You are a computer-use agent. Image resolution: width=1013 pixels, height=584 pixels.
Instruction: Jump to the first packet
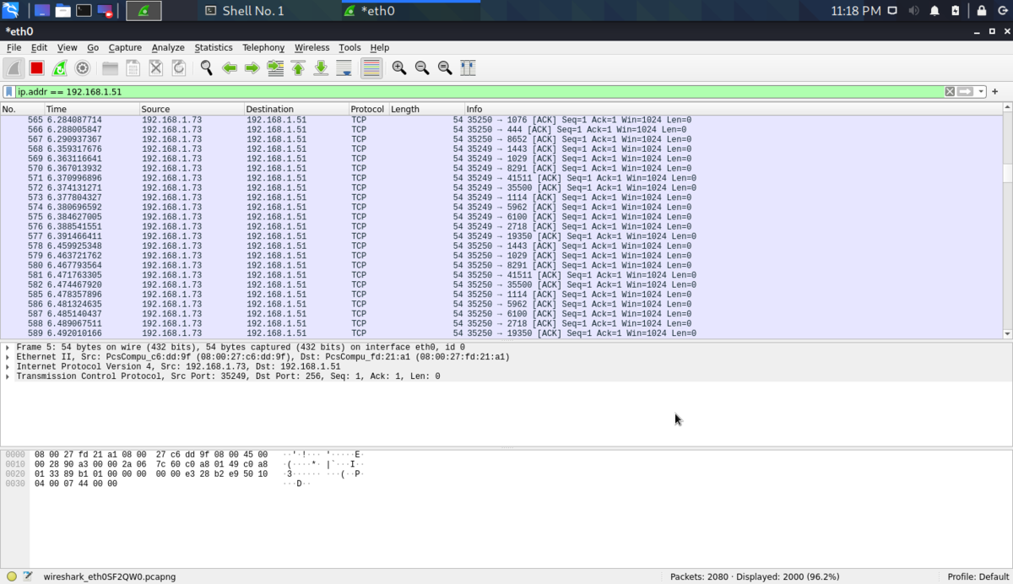click(x=298, y=68)
